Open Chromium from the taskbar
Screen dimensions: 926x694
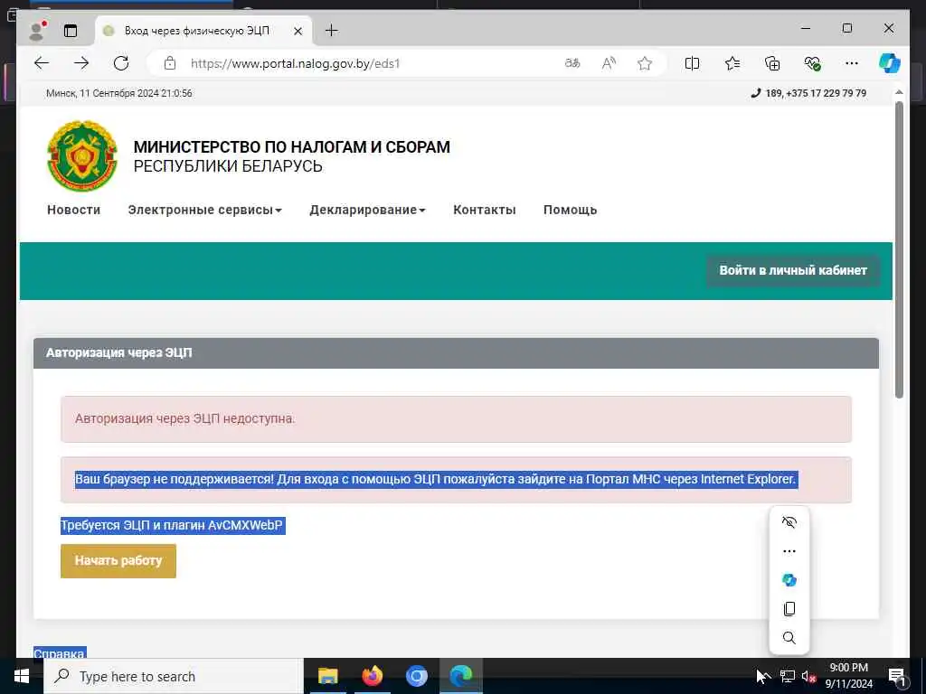point(416,676)
